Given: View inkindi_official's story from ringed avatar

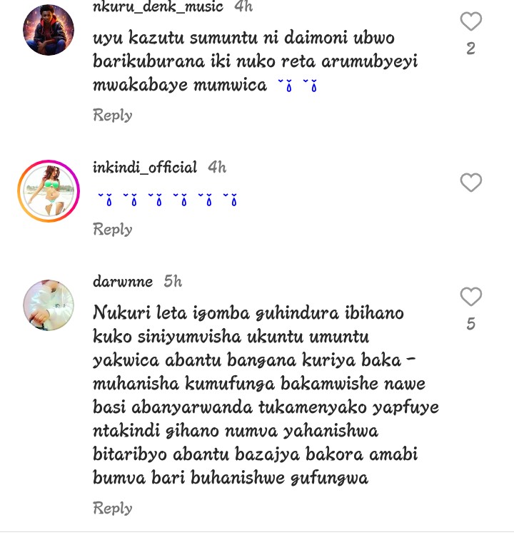Looking at the screenshot, I should (x=49, y=191).
